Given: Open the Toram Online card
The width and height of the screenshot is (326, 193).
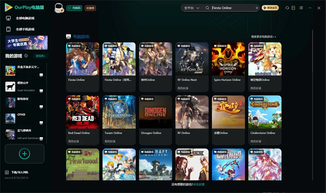Looking at the screenshot, I should [119, 120].
